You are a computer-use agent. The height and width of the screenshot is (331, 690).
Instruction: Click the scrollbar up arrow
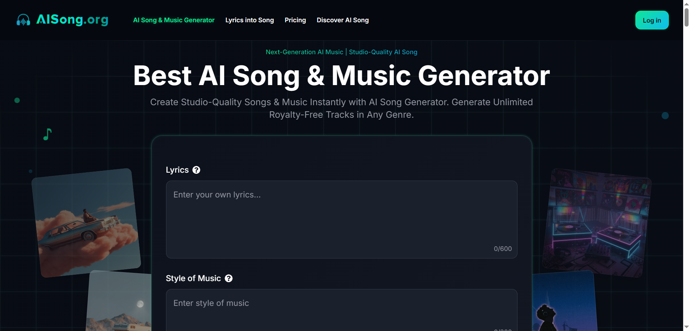[x=686, y=3]
